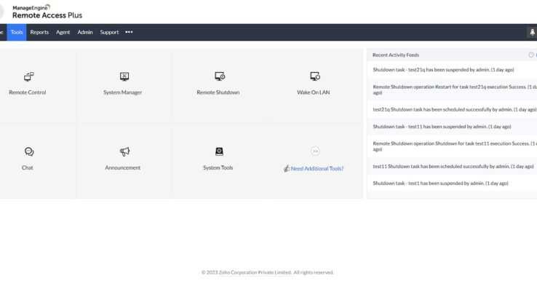537x281 pixels.
Task: Open the Chat bubbles icon
Action: tap(29, 151)
